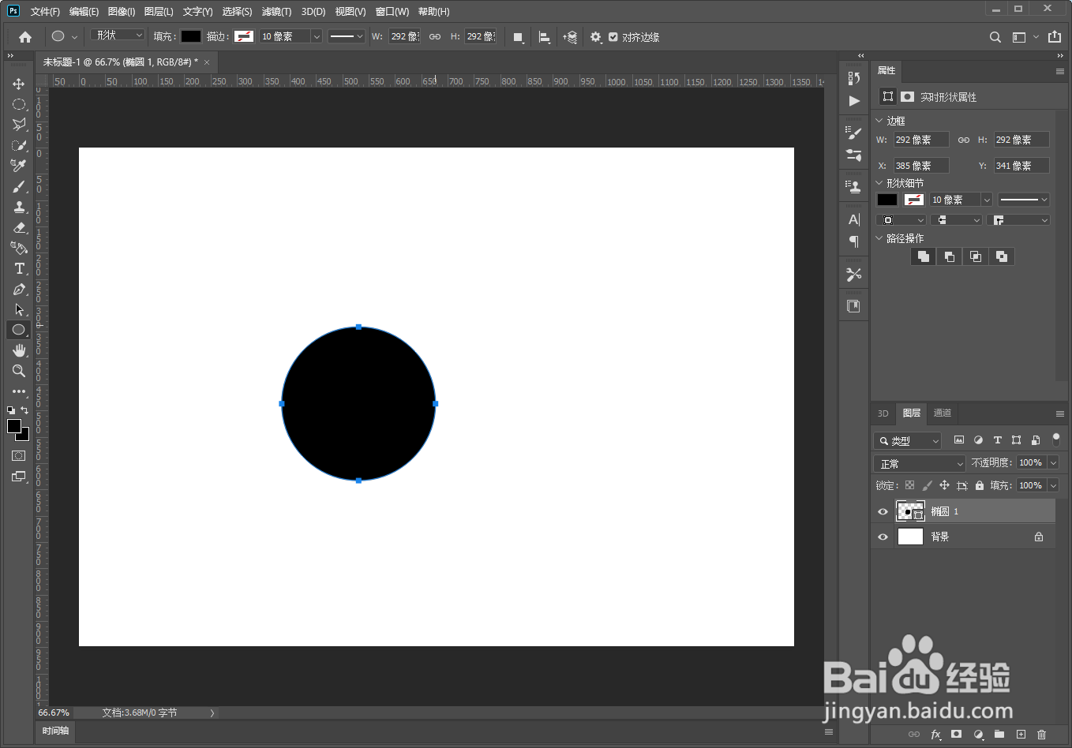1072x748 pixels.
Task: Select the Eyedropper tool
Action: (x=19, y=166)
